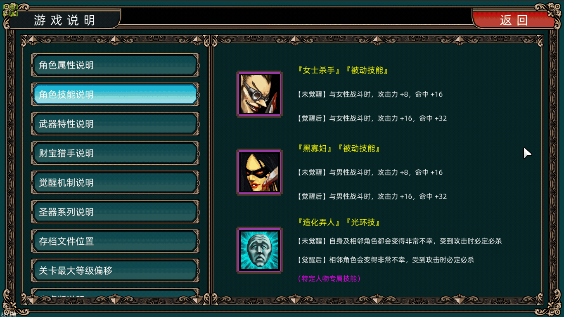Open 关卡最大等级偏移 section
This screenshot has height=317, width=564.
point(115,270)
